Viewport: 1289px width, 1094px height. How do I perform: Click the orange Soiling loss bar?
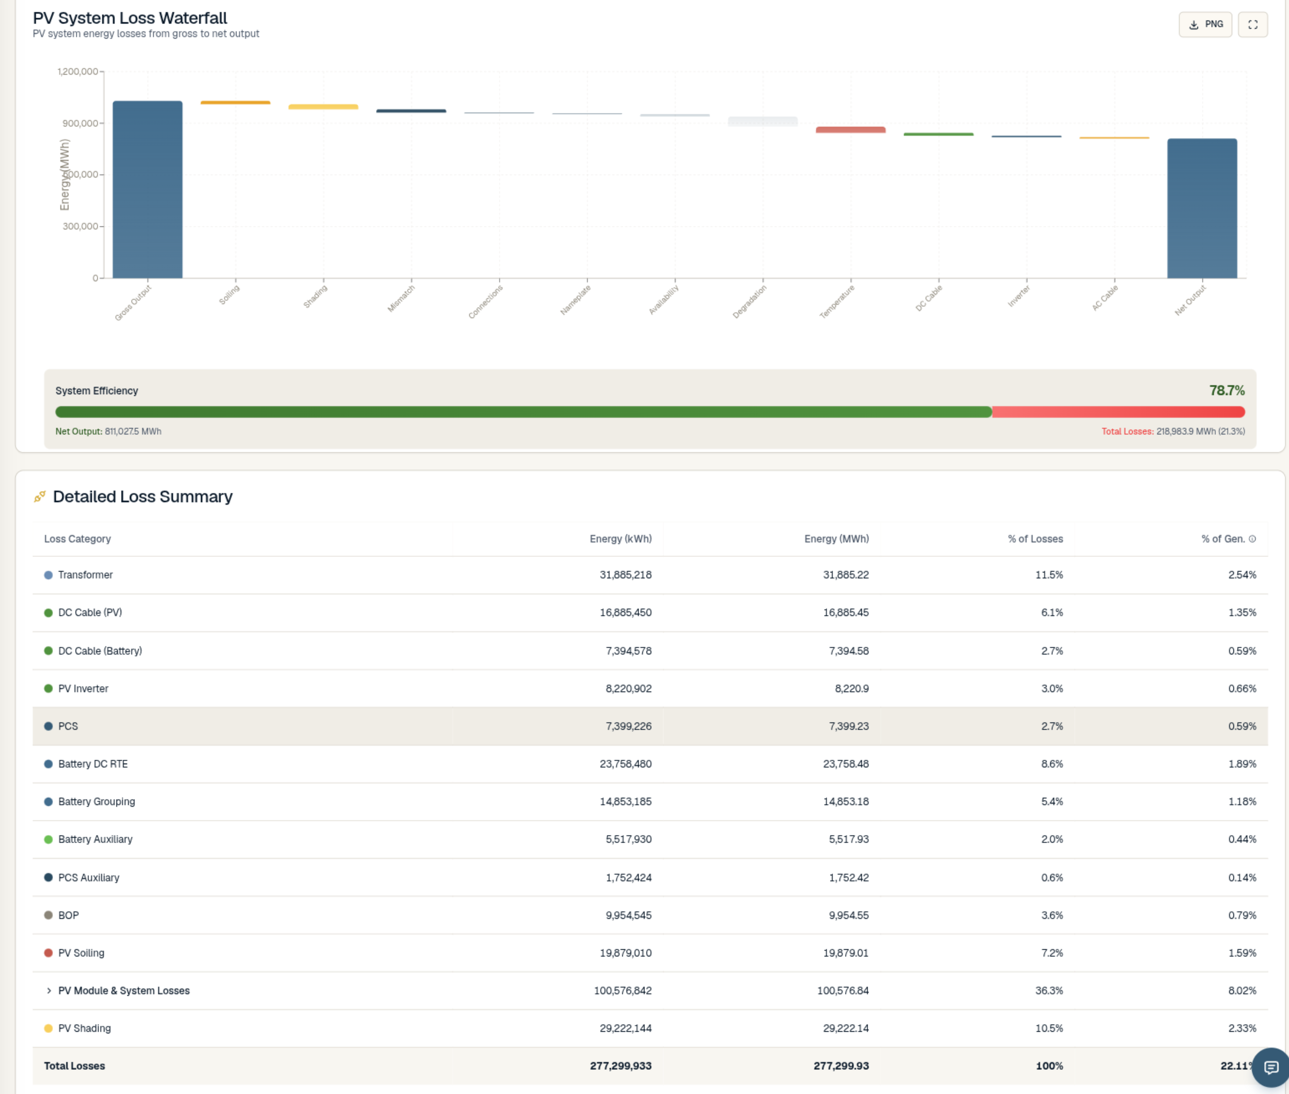(235, 102)
